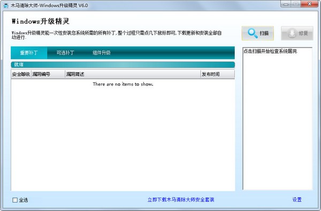Click the 就绪 status progress bar
321x211 pixels.
click(123, 65)
